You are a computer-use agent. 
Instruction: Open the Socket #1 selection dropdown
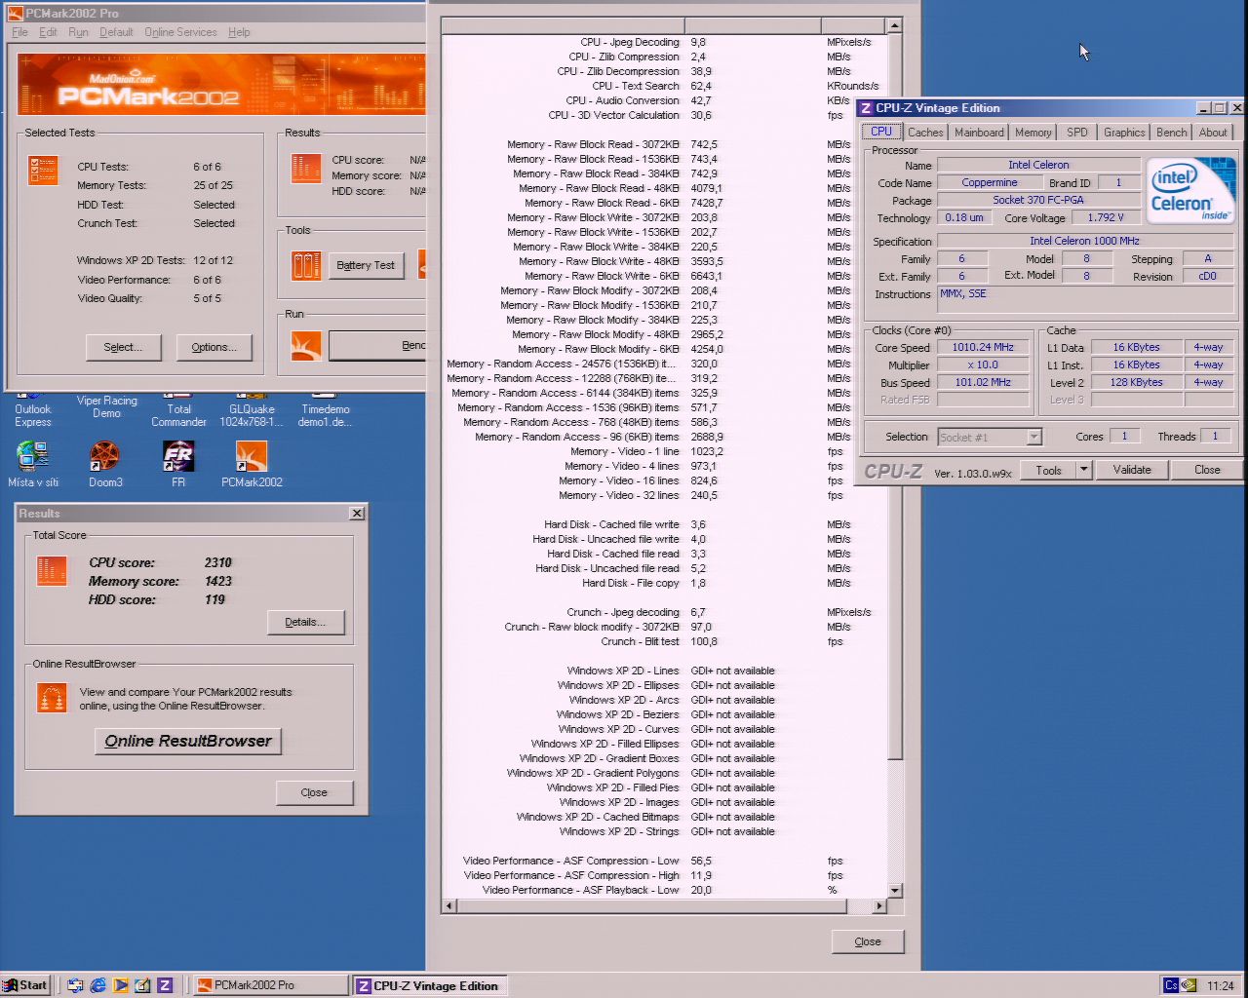point(1033,438)
